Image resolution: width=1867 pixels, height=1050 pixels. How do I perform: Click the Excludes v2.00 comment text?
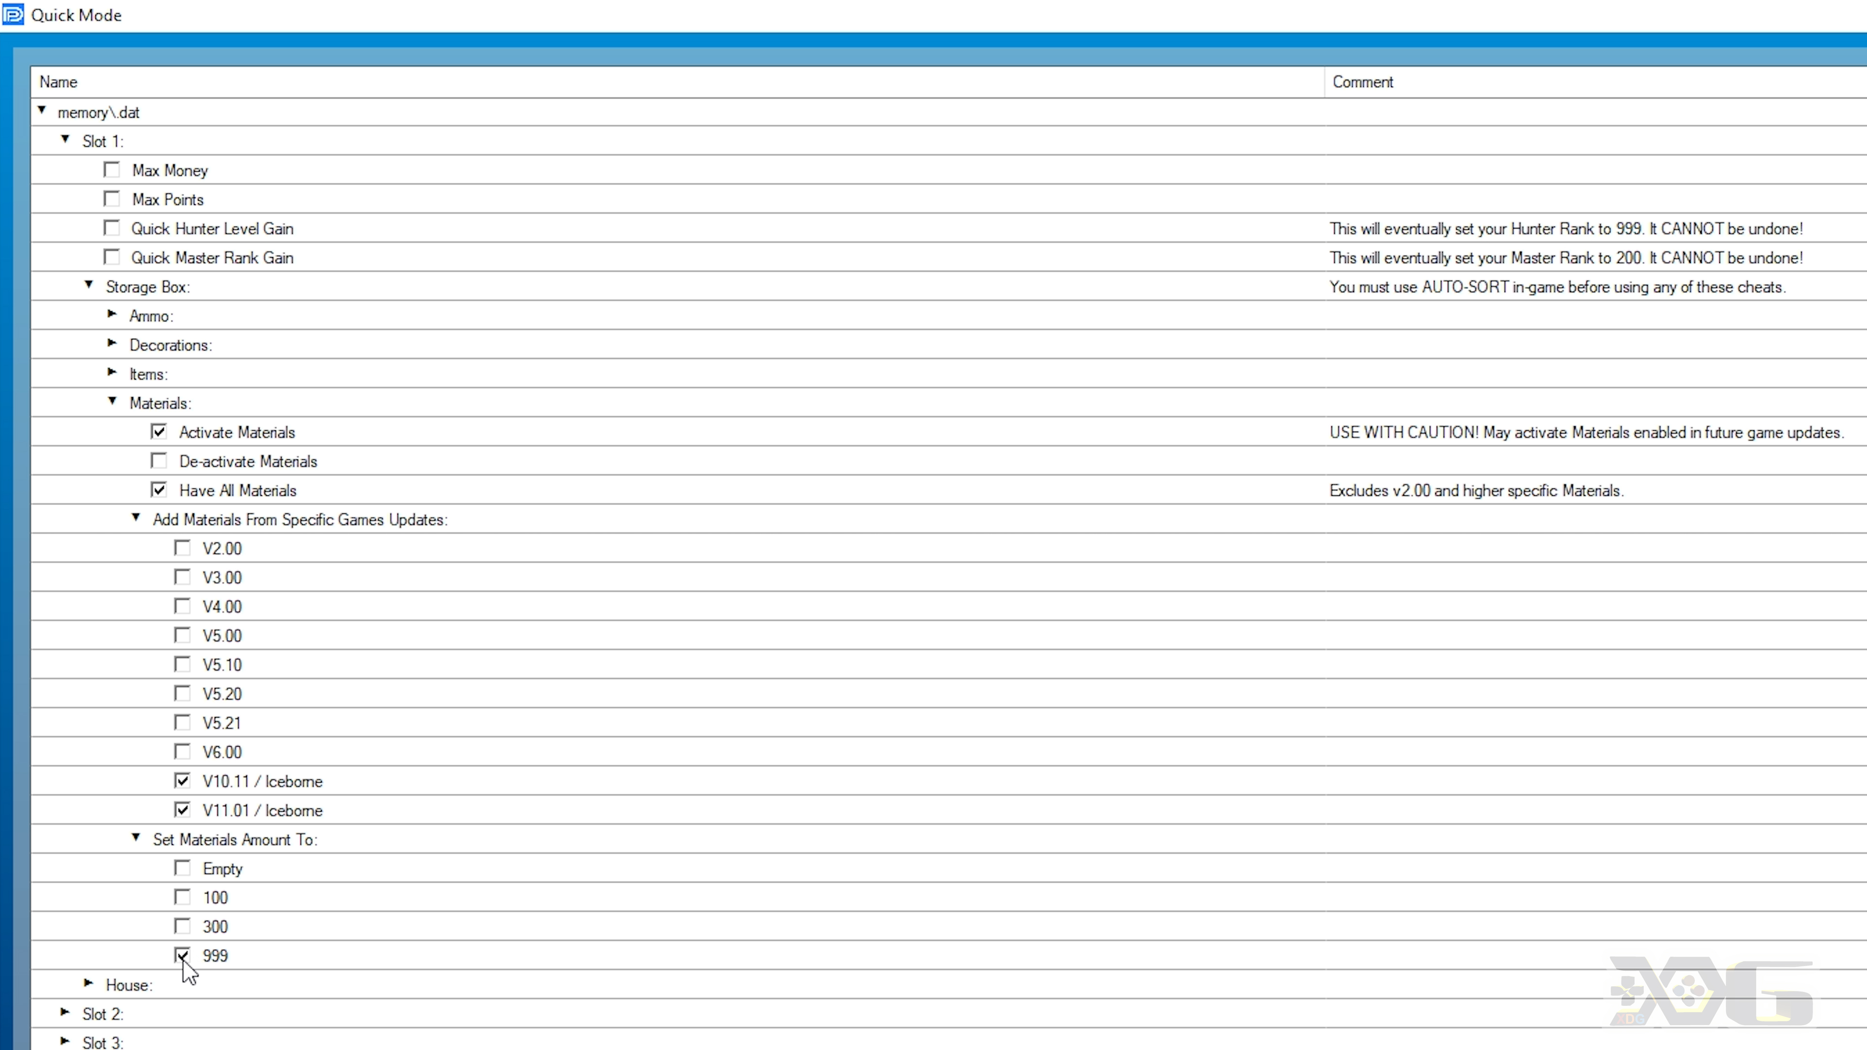point(1477,490)
